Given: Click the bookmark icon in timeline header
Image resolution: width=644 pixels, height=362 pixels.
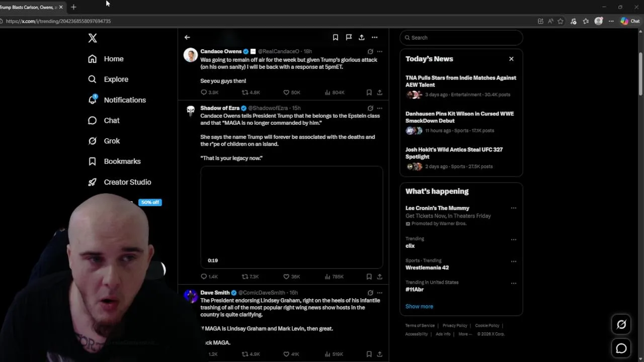Looking at the screenshot, I should tap(336, 37).
